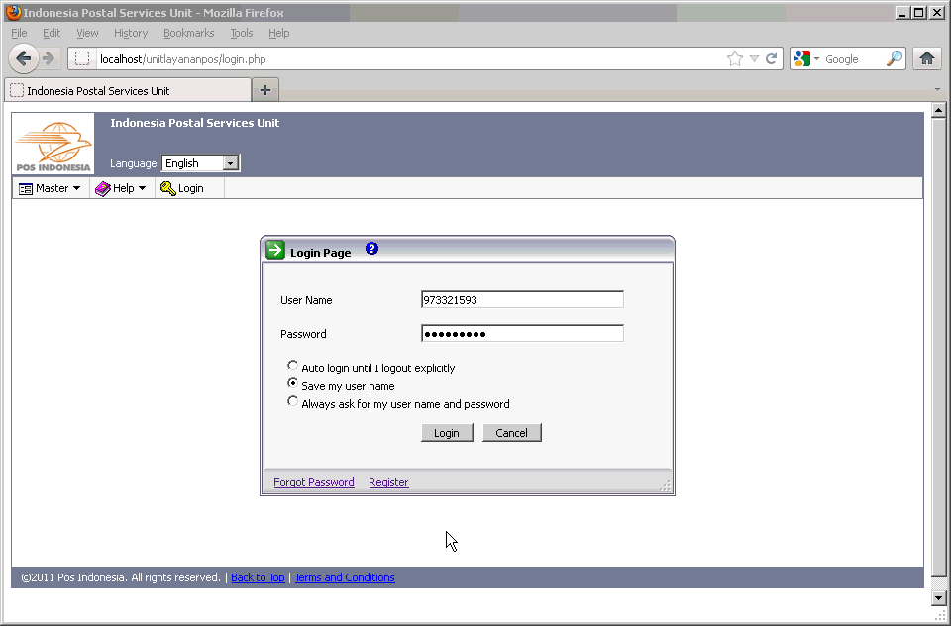Open a new tab with plus button
The image size is (951, 626).
(x=264, y=90)
